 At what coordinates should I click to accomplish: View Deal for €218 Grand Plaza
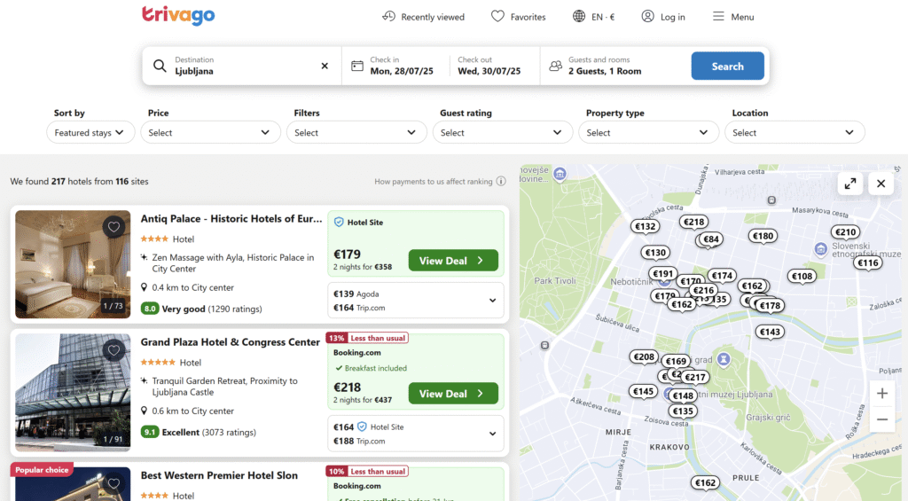[453, 394]
